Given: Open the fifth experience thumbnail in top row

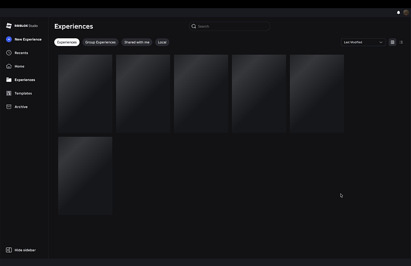Looking at the screenshot, I should [x=317, y=94].
